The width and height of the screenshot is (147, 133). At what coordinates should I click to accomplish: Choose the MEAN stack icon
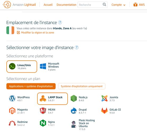43,111
